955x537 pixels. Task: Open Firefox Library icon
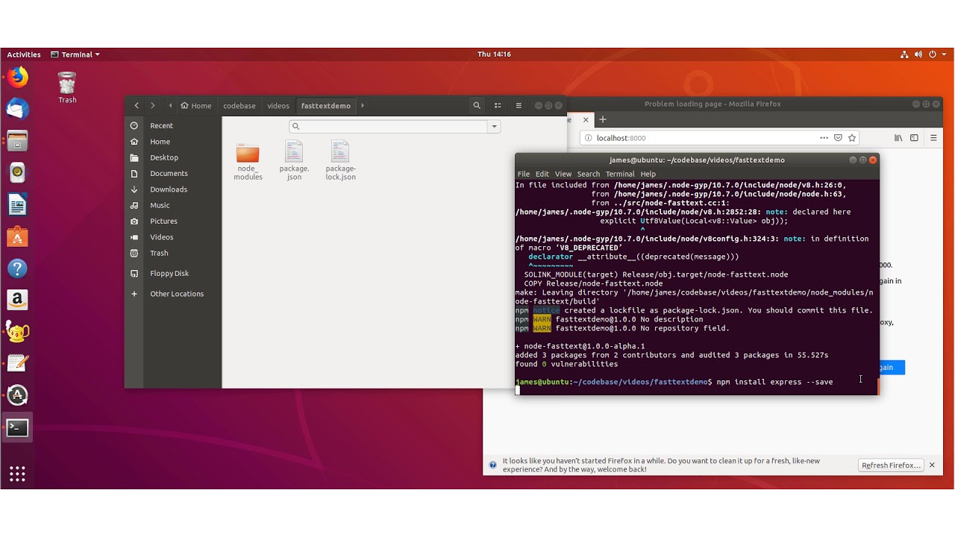(898, 138)
